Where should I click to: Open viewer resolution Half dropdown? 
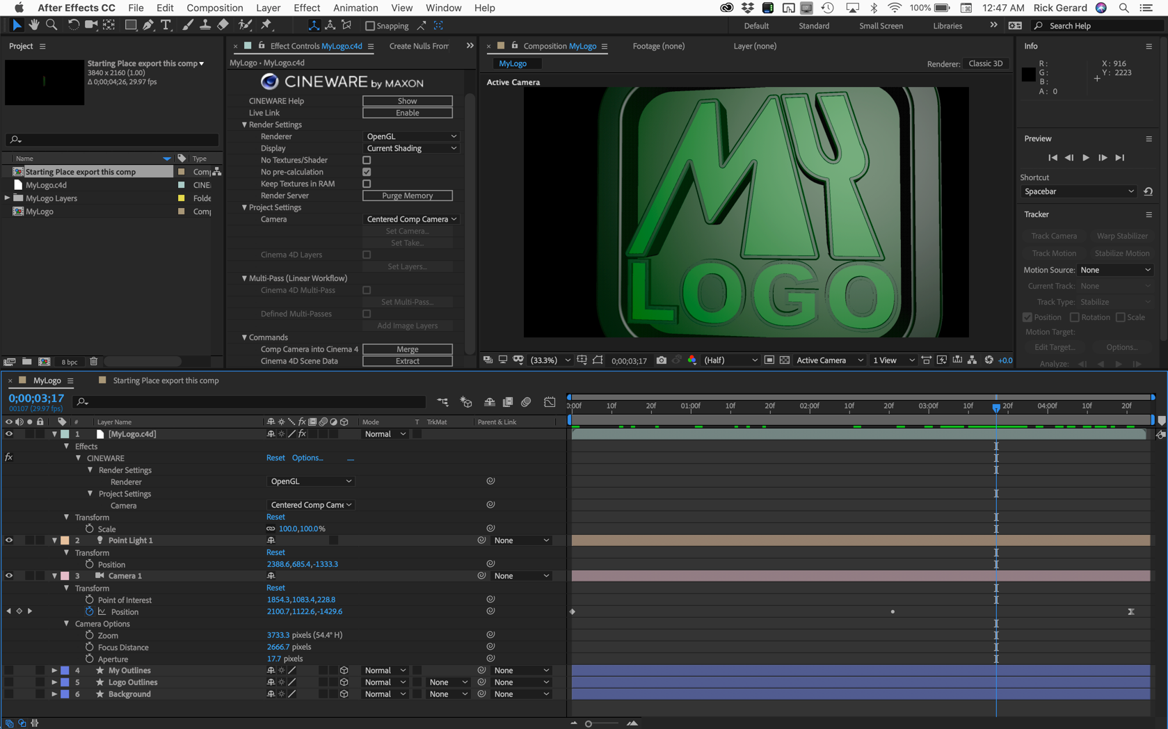[x=730, y=360]
